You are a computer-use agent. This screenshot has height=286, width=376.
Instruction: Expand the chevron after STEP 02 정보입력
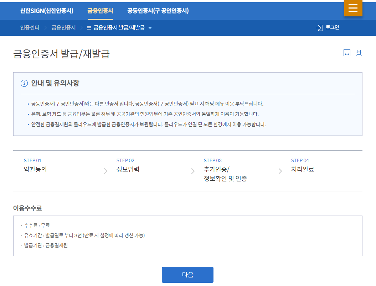point(192,171)
